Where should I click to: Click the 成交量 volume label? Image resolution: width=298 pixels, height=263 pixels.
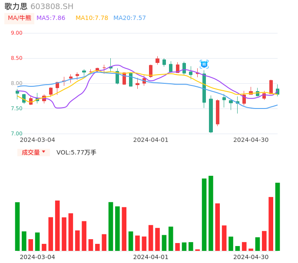30,152
